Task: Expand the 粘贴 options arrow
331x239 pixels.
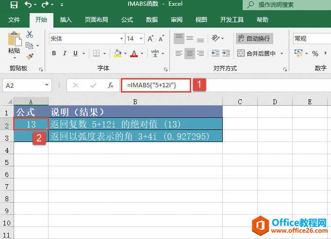Action: click(15, 58)
